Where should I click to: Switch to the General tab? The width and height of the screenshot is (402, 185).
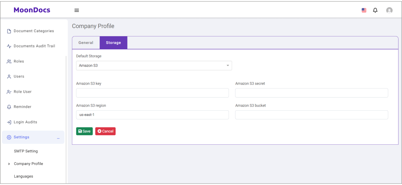(x=86, y=43)
